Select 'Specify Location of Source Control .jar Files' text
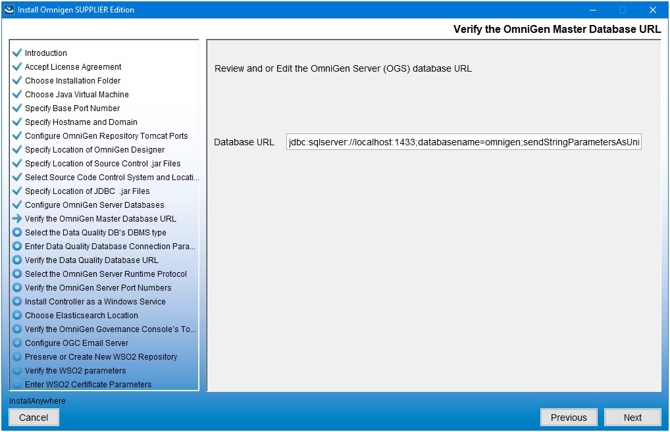The height and width of the screenshot is (432, 670). coord(103,164)
